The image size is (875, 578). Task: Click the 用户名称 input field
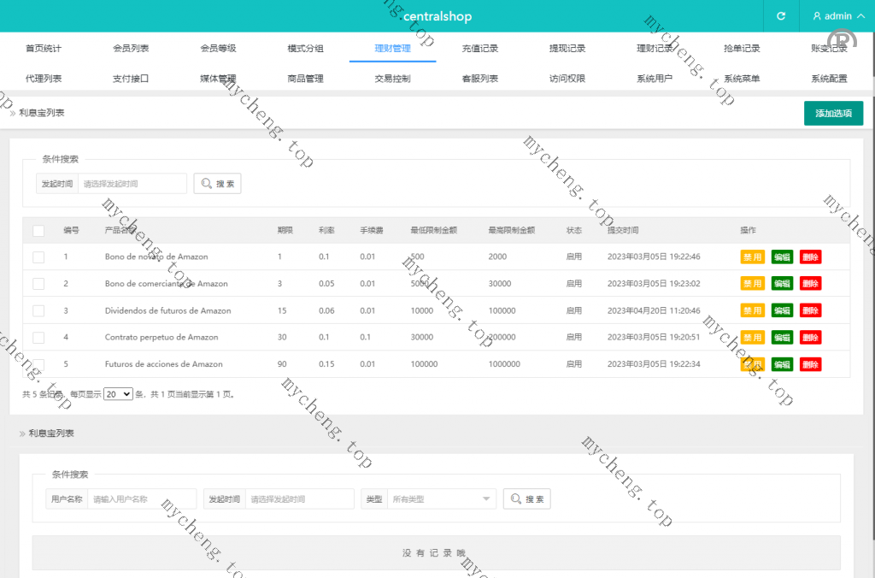coord(140,499)
